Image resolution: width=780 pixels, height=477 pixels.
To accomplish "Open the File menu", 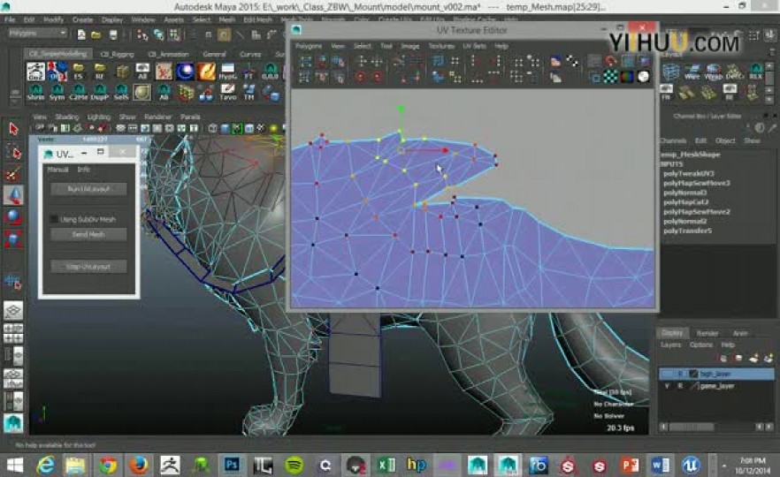I will click(10, 19).
